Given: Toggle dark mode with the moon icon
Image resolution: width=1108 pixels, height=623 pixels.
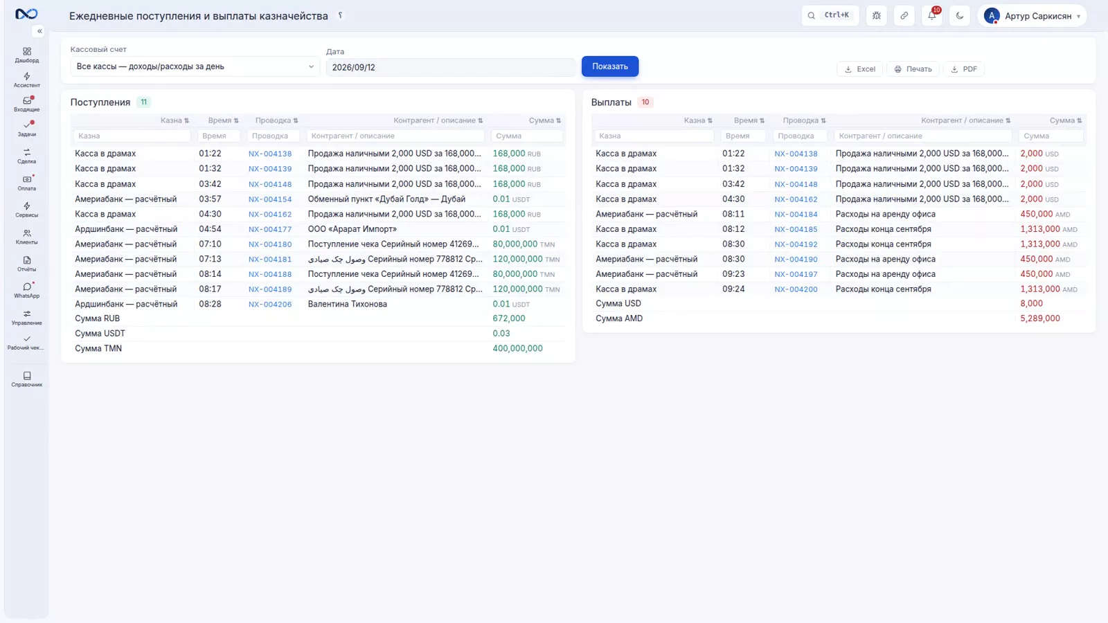Looking at the screenshot, I should pyautogui.click(x=960, y=15).
